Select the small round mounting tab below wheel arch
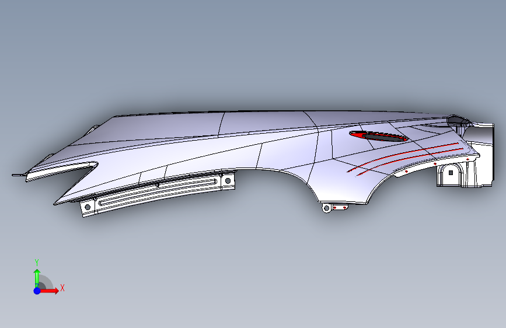Screen dimensions: 506x328 coord(327,208)
